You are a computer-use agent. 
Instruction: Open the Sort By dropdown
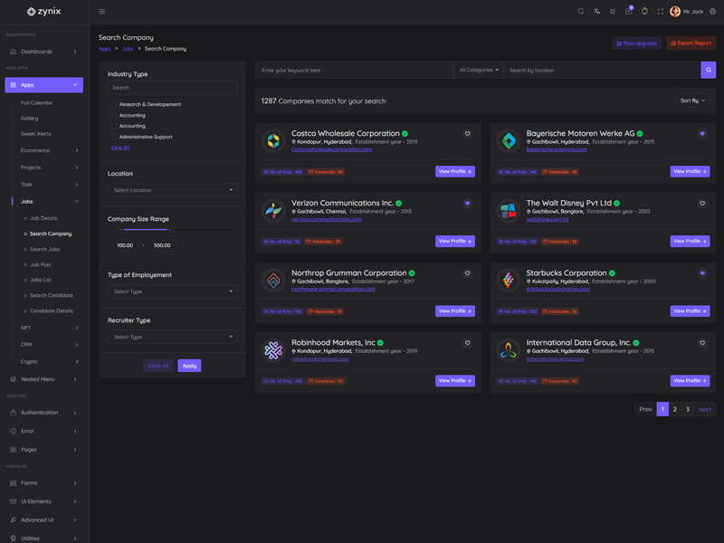pyautogui.click(x=692, y=100)
